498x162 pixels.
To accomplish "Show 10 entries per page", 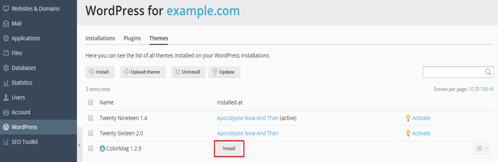I will (x=471, y=89).
